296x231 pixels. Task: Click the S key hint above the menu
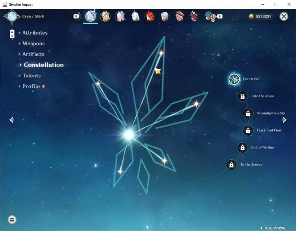(x=12, y=36)
